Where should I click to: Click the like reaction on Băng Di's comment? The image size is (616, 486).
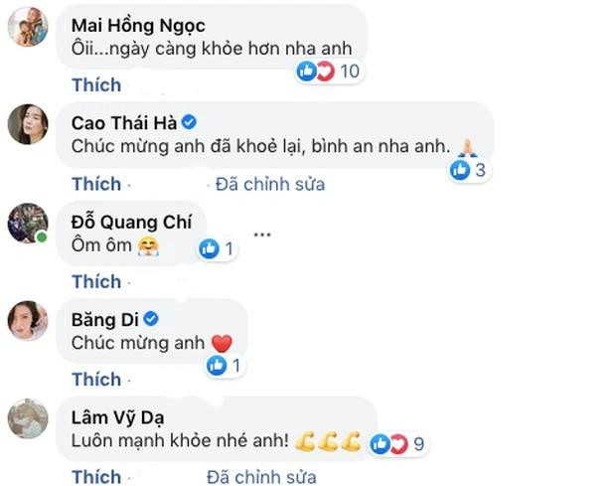tap(223, 365)
